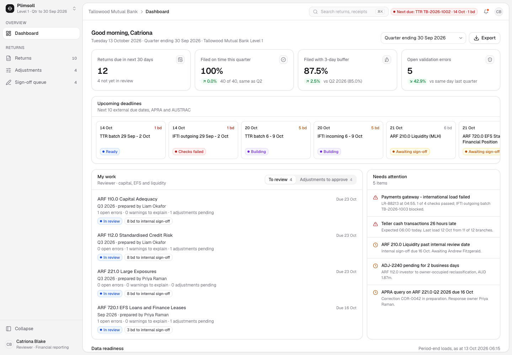This screenshot has width=512, height=355.
Task: Click clock icon beside ADJ-2240 pending alert
Action: click(x=375, y=266)
